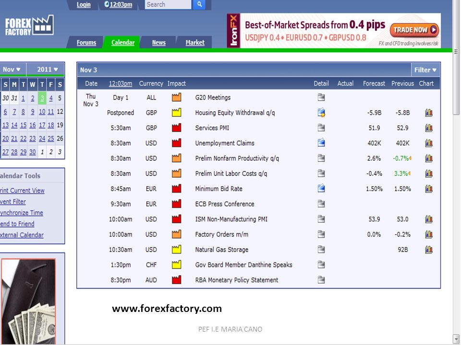Open detail folder for G20 Meetings
This screenshot has width=461, height=345.
tap(321, 97)
